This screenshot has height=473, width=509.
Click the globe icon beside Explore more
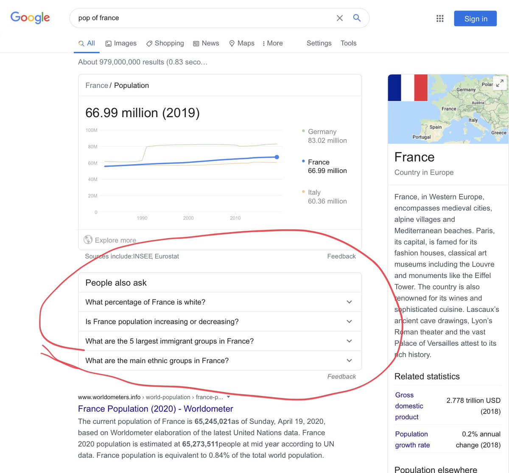(88, 240)
